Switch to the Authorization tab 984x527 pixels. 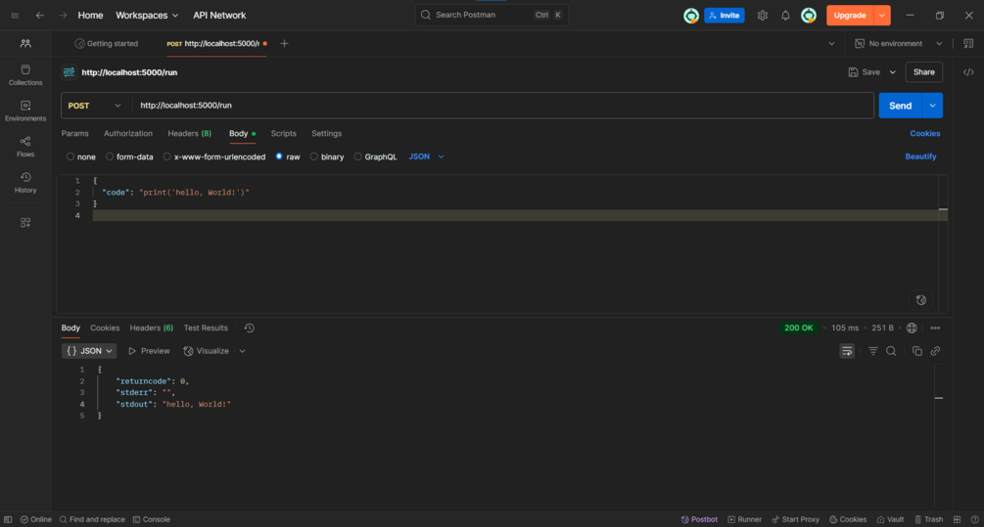click(x=128, y=134)
